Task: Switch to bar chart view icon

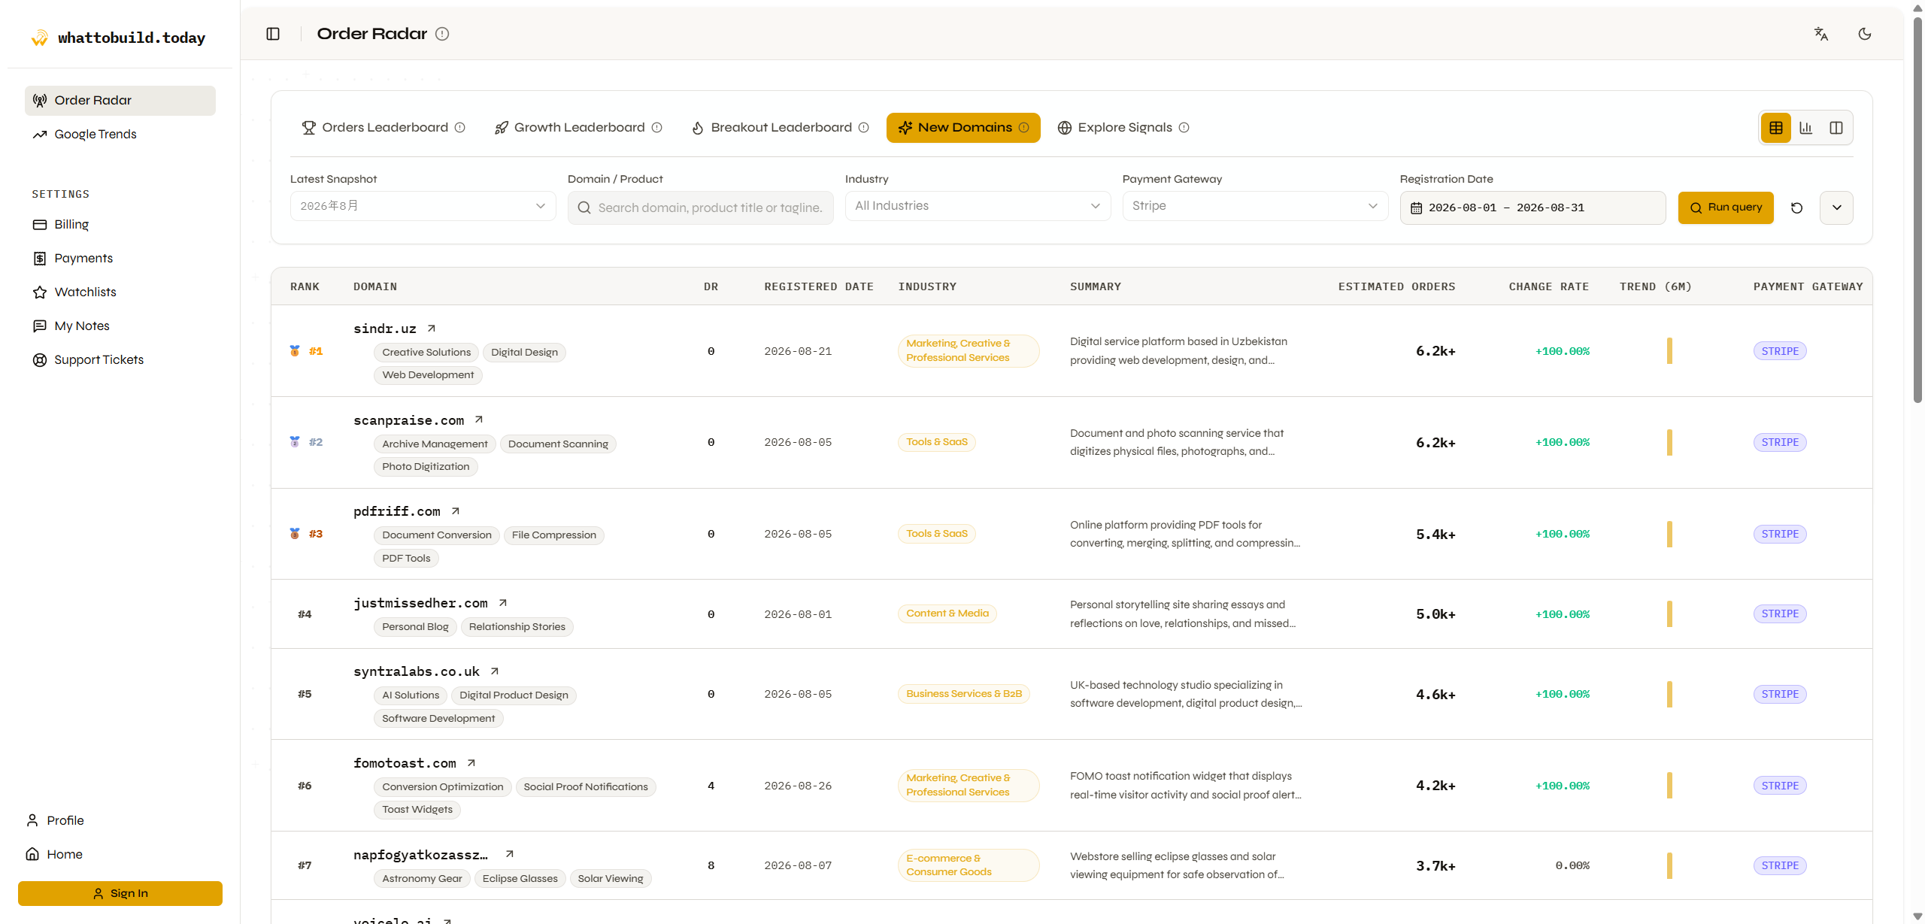Action: pos(1806,128)
